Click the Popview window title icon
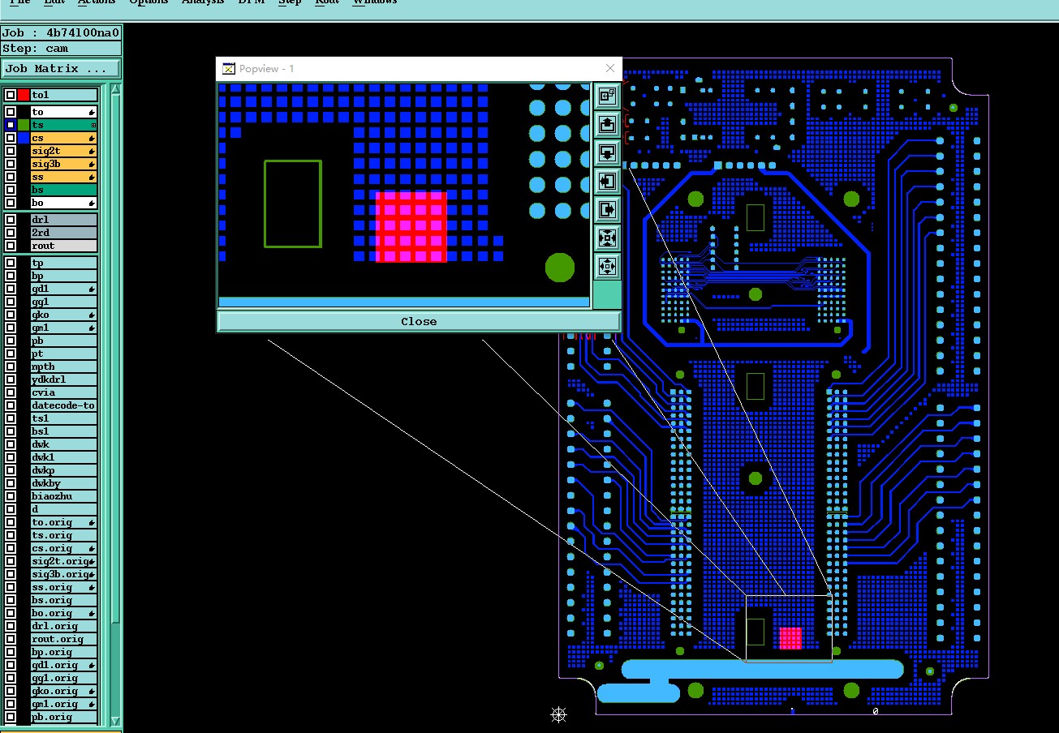Image resolution: width=1059 pixels, height=733 pixels. 229,69
